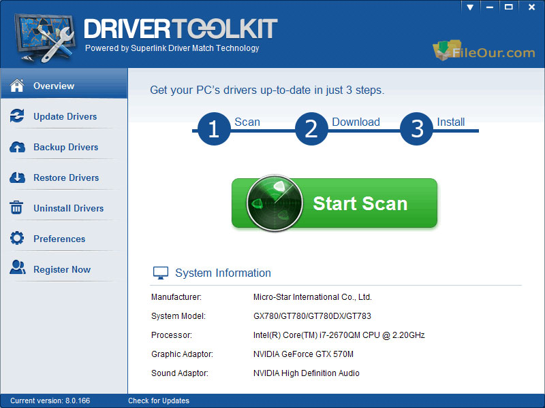Click the Processor label
This screenshot has width=545, height=408.
click(172, 335)
